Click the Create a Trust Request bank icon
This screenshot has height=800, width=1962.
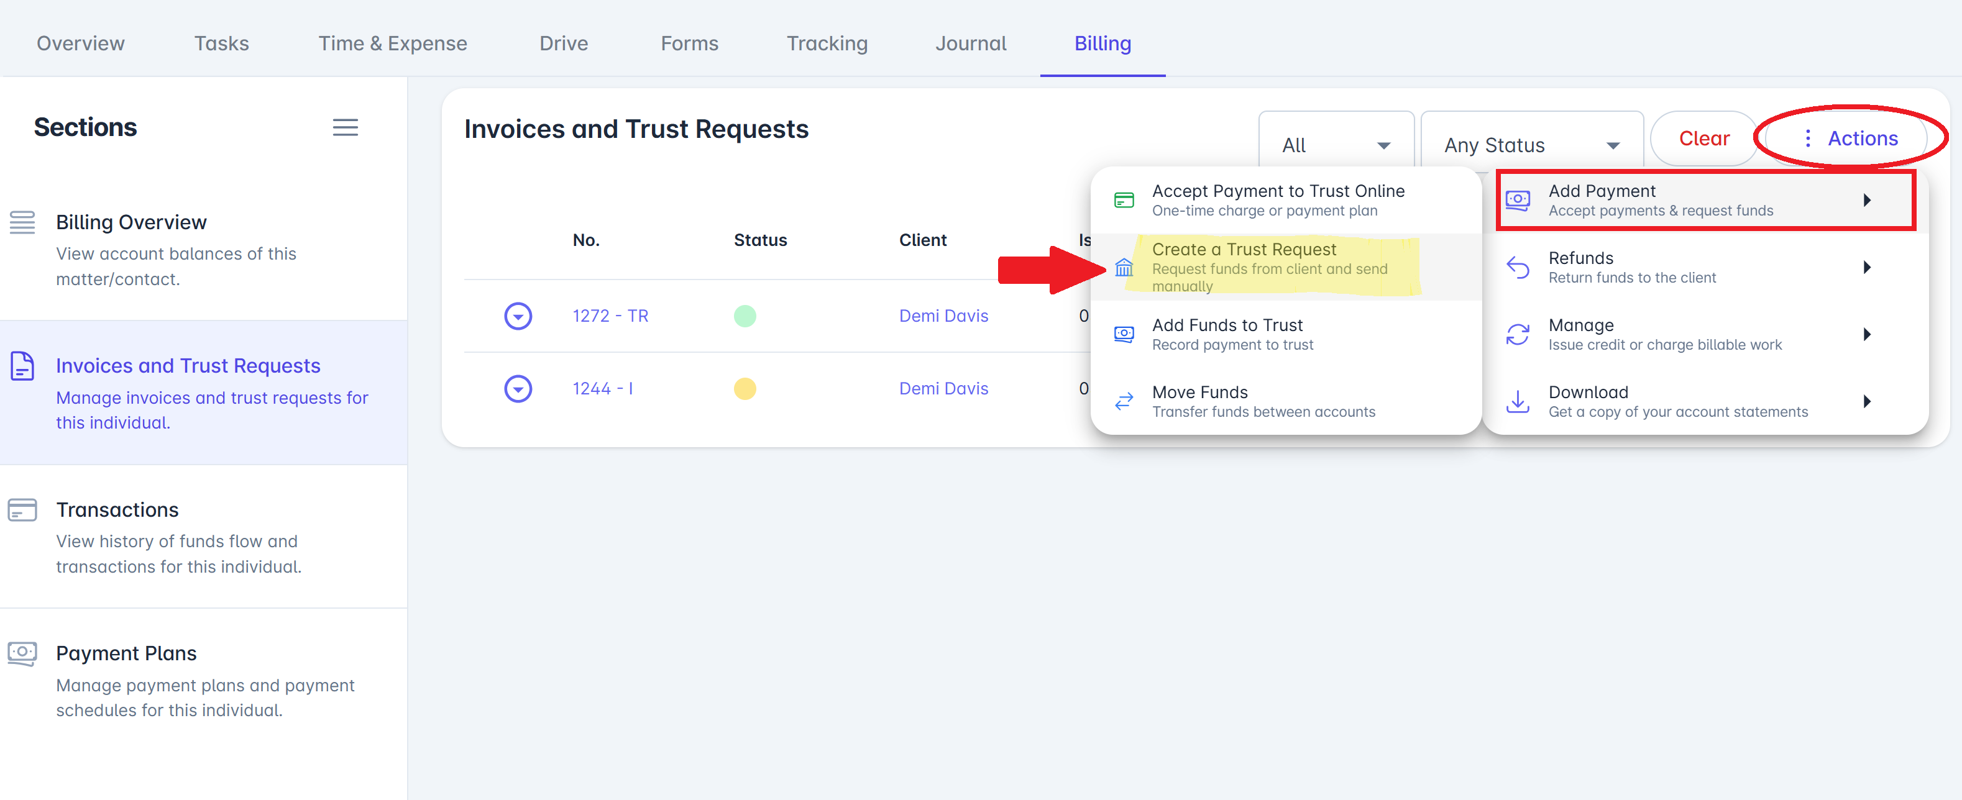[x=1124, y=267]
